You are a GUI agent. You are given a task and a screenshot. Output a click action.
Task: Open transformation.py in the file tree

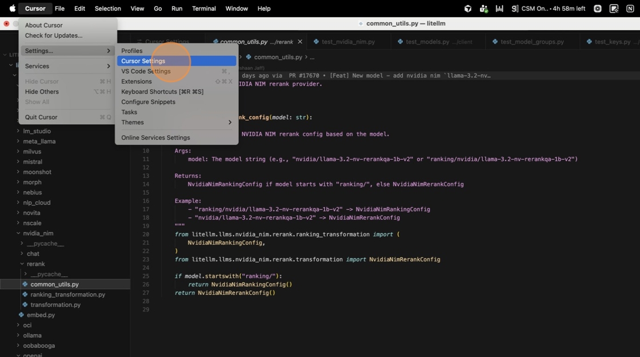[x=55, y=305]
